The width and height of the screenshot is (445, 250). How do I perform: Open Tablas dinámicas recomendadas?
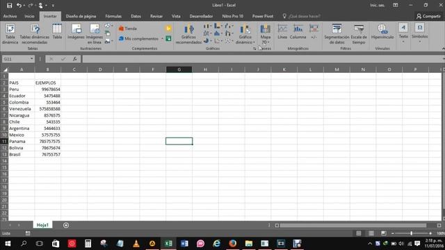pos(34,34)
